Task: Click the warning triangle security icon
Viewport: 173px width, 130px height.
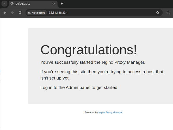Action: point(29,13)
